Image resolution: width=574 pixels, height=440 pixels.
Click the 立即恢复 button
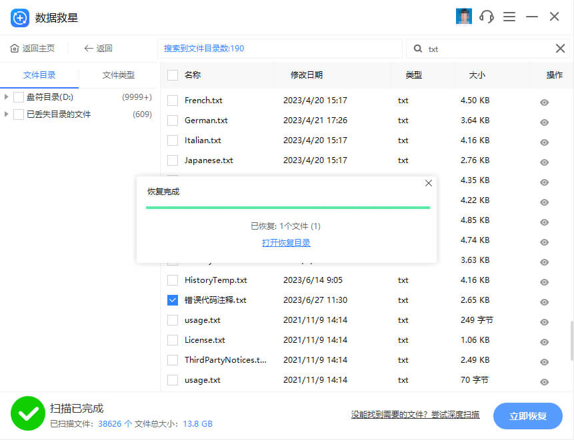528,416
